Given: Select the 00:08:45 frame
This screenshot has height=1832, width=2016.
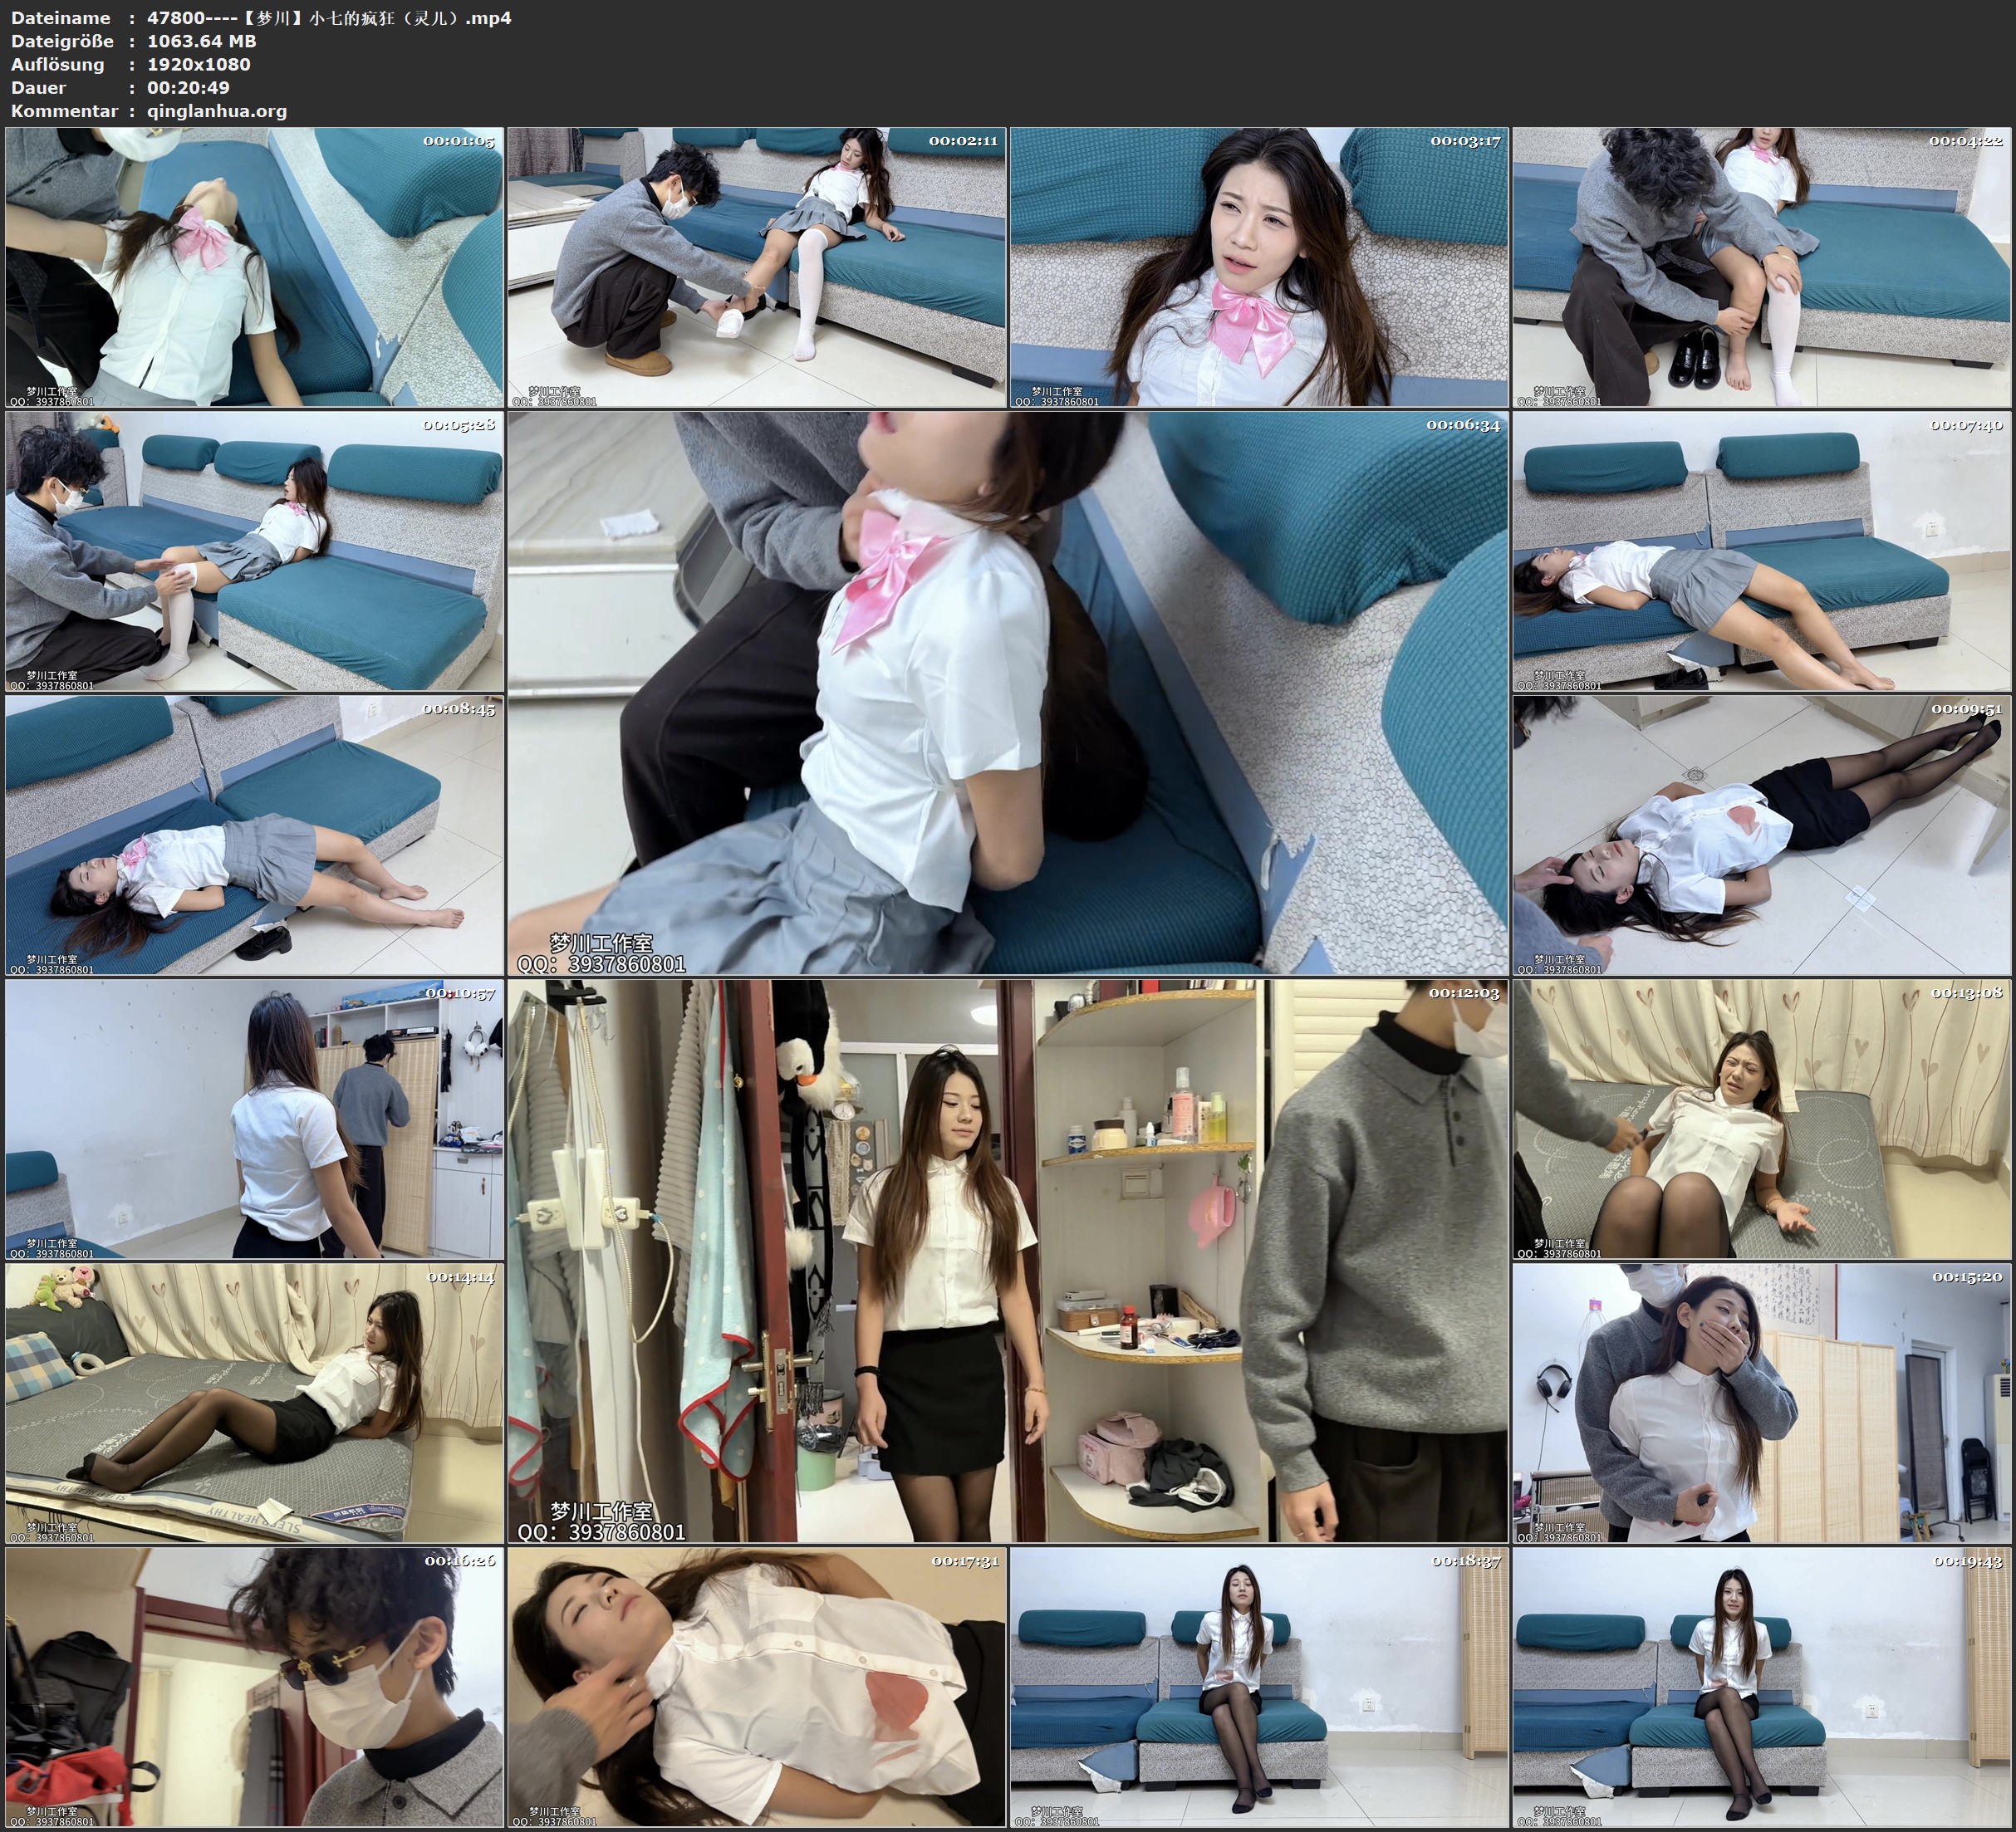Looking at the screenshot, I should [x=254, y=835].
